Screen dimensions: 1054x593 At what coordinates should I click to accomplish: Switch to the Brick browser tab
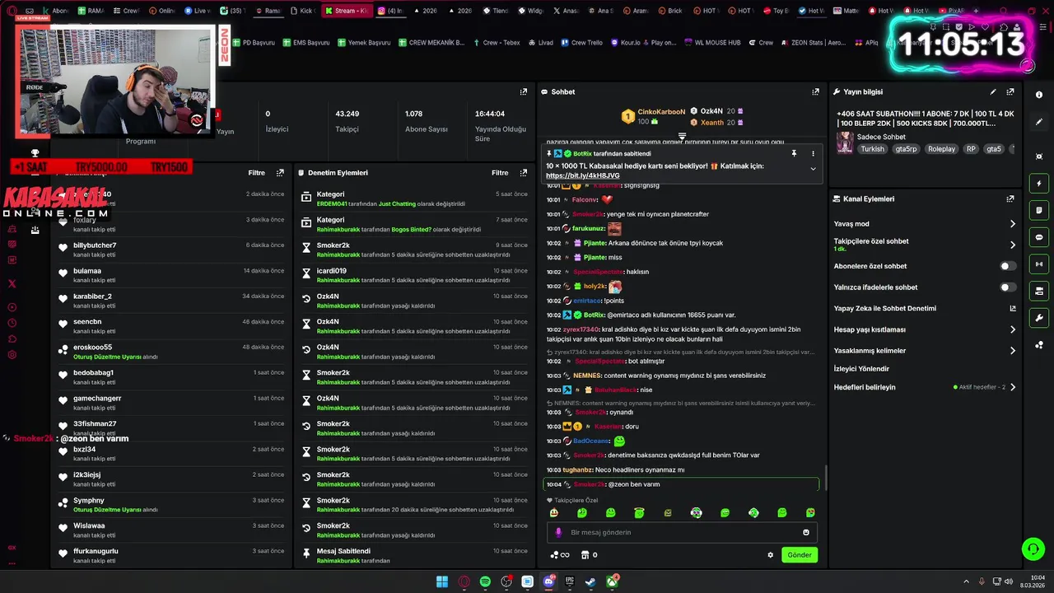(669, 11)
